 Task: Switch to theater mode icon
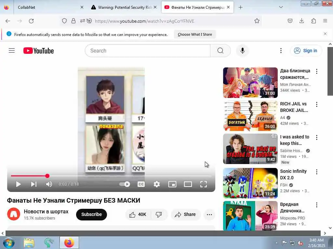188,184
